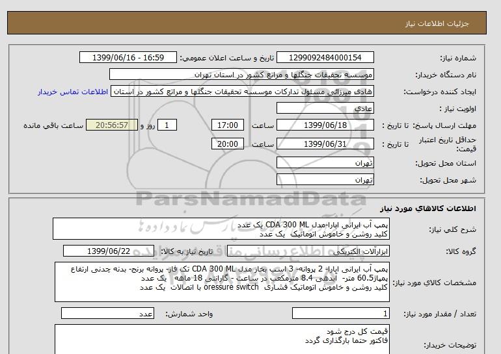Select the unit of measure field 'عدد'
This screenshot has width=501, height=354.
point(107,314)
